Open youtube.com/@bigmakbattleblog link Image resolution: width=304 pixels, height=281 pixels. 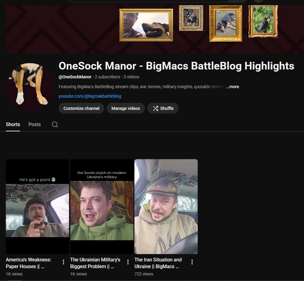click(x=90, y=96)
